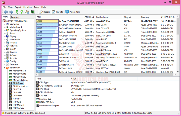The height and width of the screenshot is (116, 181).
Task: Select CPU Hash benchmark
Action: (x=17, y=96)
